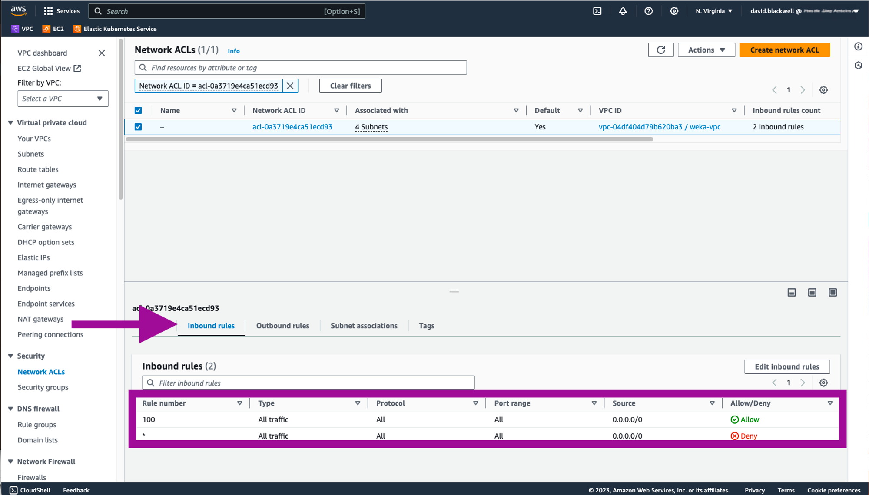Click the horizontal scrollbar under ACL table
869x495 pixels.
point(389,139)
